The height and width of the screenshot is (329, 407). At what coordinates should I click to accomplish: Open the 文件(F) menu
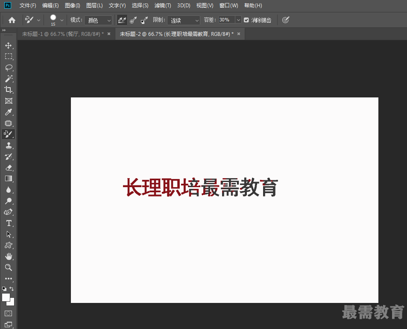click(x=28, y=6)
